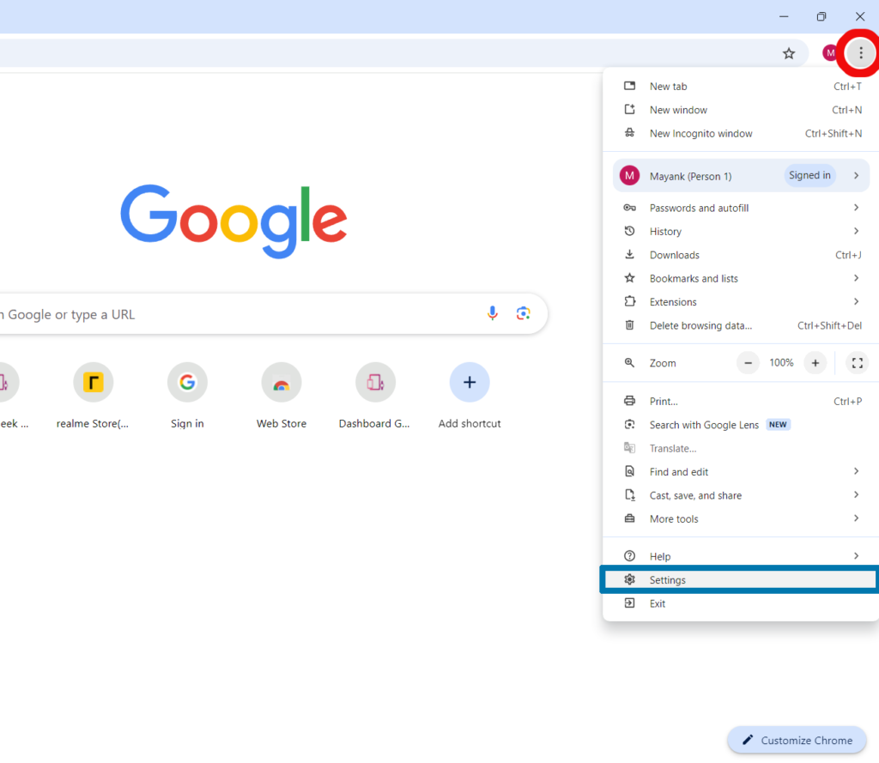879x763 pixels.
Task: Open Settings from the Chrome menu
Action: (741, 579)
